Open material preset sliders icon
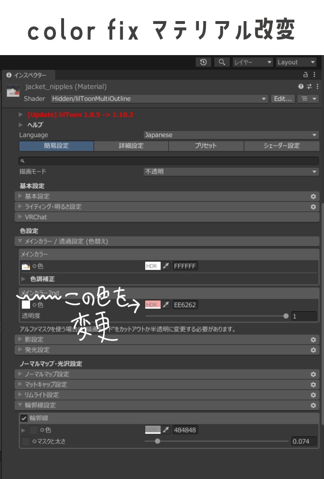The width and height of the screenshot is (324, 479). point(309,87)
